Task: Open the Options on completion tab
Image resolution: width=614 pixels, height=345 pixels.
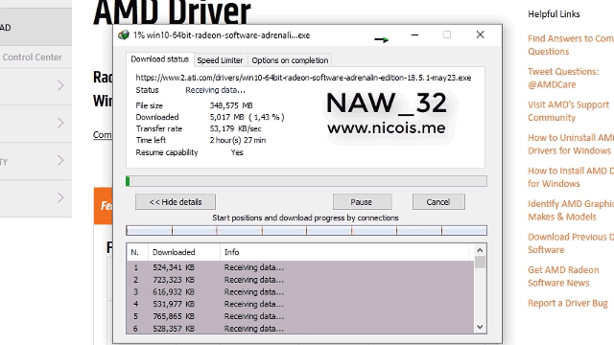Action: coord(290,60)
